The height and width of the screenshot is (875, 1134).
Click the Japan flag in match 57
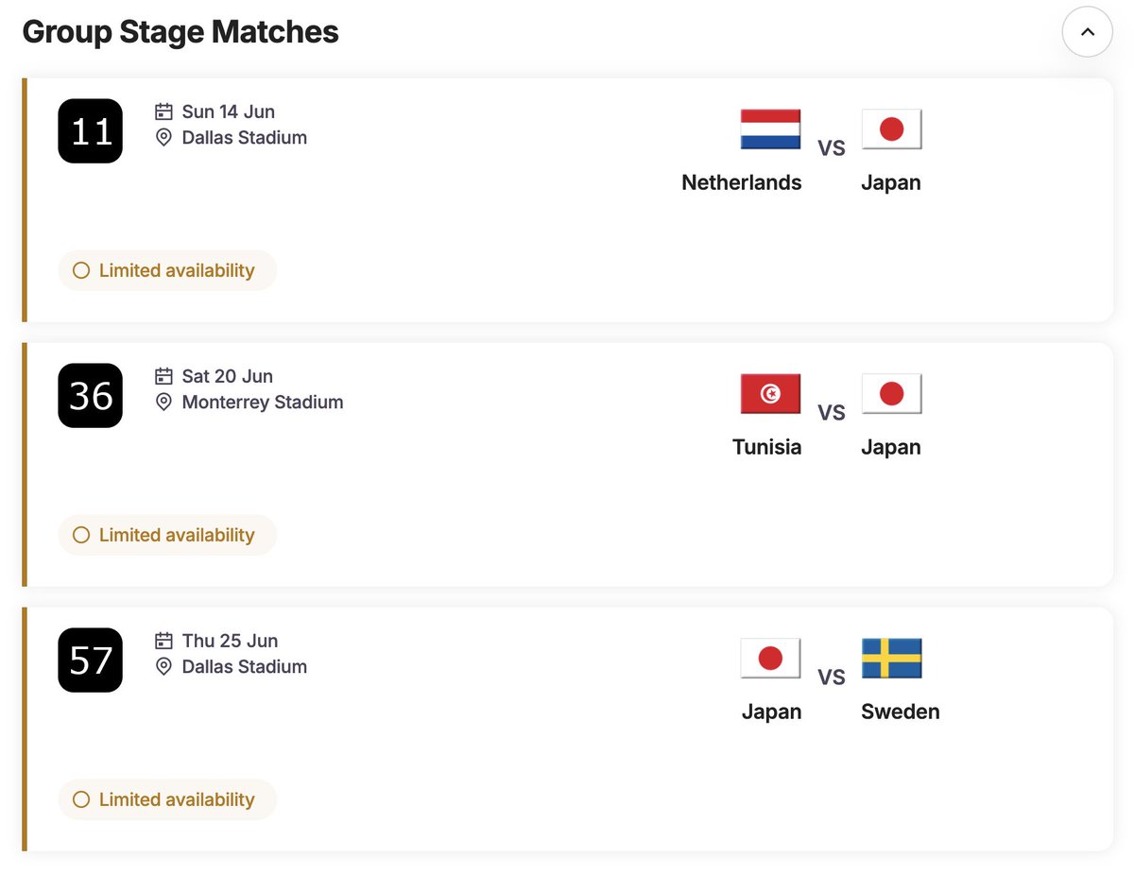pyautogui.click(x=770, y=659)
